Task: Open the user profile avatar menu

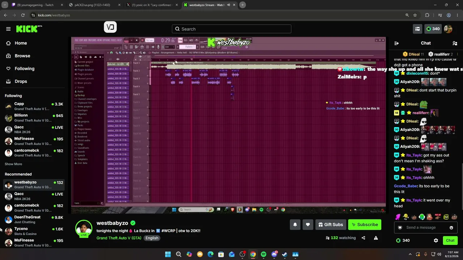Action: (x=448, y=29)
